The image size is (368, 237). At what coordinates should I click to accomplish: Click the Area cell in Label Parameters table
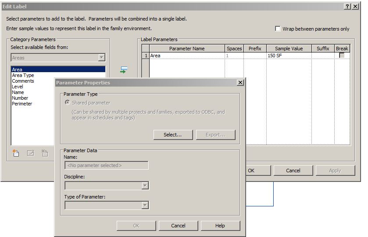(187, 56)
